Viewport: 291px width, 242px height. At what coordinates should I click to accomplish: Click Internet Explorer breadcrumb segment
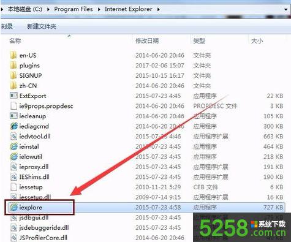[129, 9]
